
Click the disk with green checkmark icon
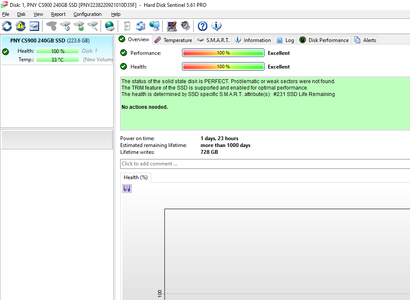coord(79,26)
